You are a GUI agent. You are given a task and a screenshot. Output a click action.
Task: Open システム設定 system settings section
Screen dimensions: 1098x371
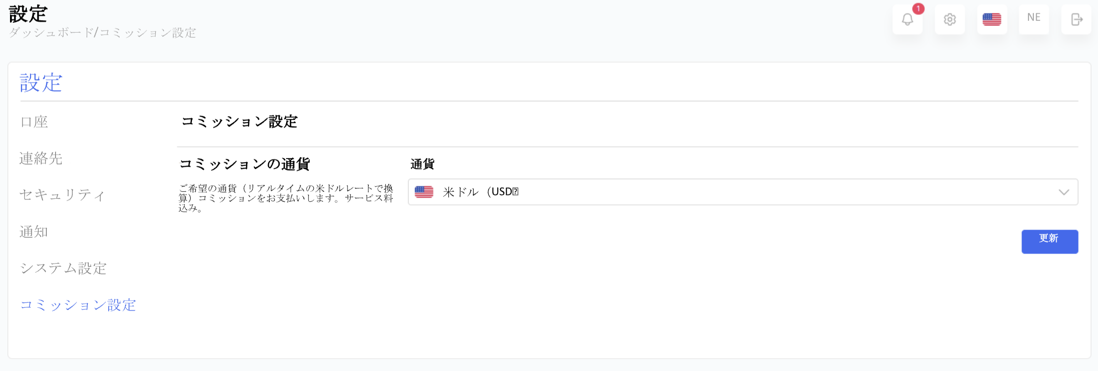63,268
